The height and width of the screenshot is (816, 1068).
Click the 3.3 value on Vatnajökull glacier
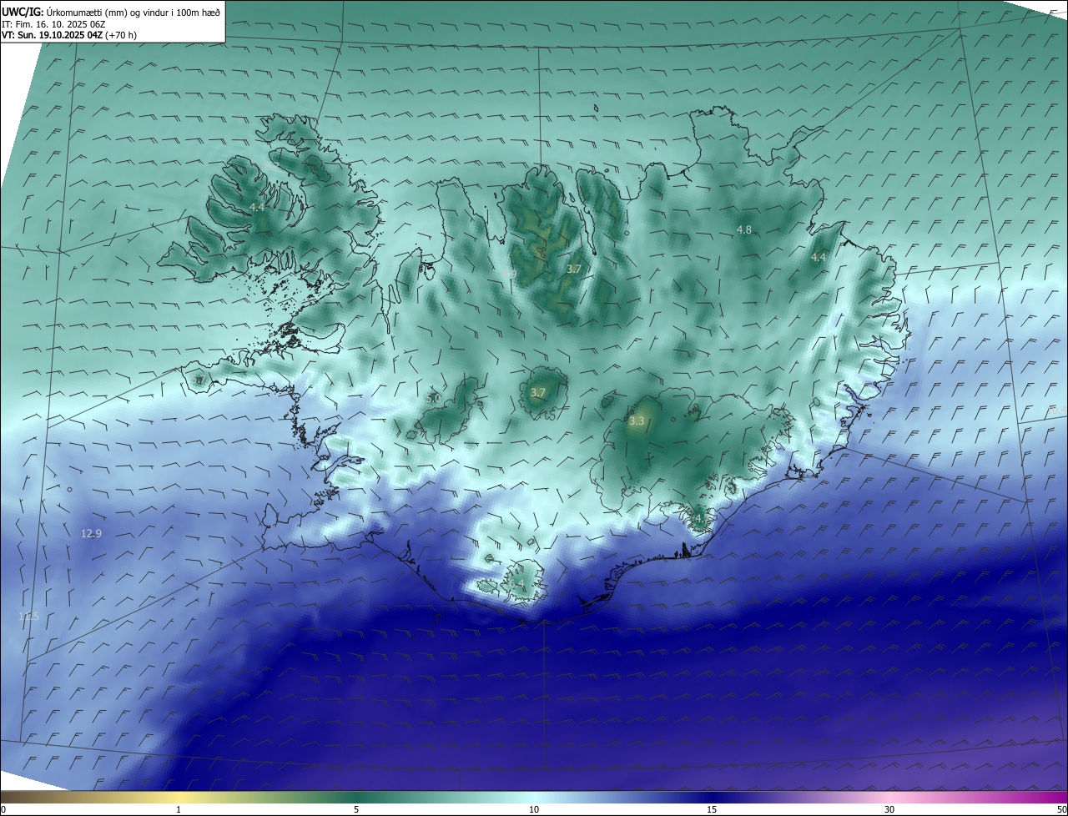coord(637,421)
